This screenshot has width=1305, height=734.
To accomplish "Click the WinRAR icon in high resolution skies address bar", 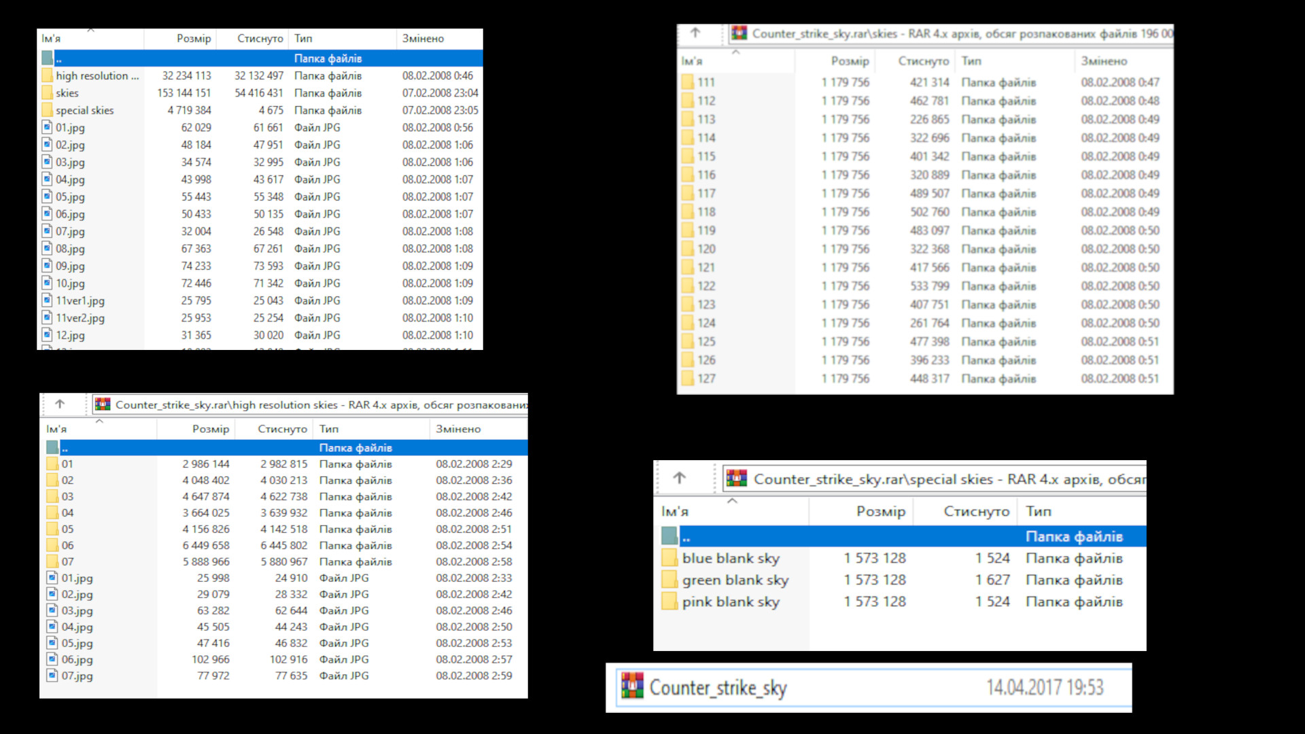I will pyautogui.click(x=103, y=404).
